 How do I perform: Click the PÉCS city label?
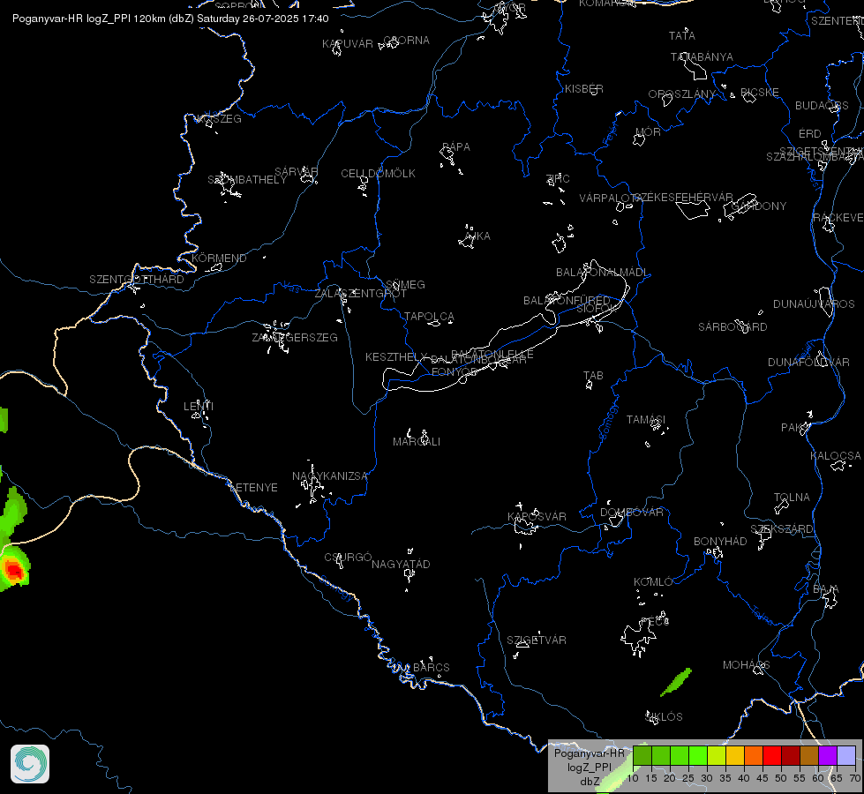click(655, 622)
